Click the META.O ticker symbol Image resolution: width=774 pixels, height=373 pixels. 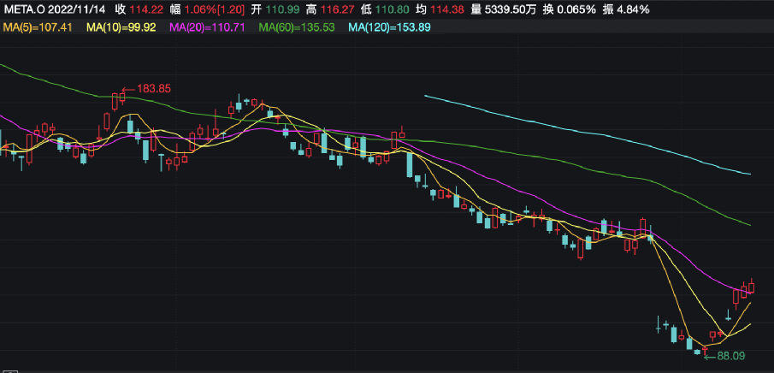[23, 9]
